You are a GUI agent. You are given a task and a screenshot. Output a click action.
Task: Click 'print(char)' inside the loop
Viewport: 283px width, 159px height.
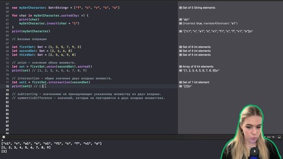[x=29, y=19]
